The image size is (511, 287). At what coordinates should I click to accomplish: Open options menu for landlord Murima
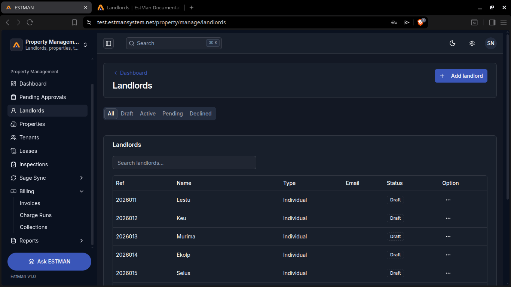(448, 237)
